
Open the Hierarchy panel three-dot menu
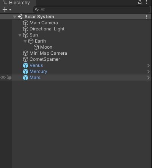146,2
